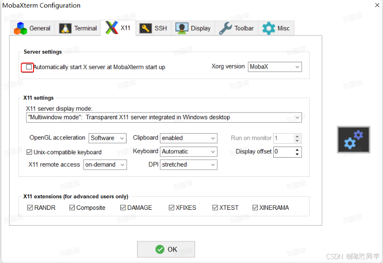This screenshot has width=383, height=263.
Task: Click the Terminal tab penguin icon
Action: [x=65, y=28]
